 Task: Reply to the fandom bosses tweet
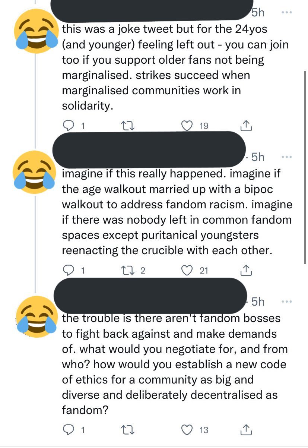click(68, 430)
